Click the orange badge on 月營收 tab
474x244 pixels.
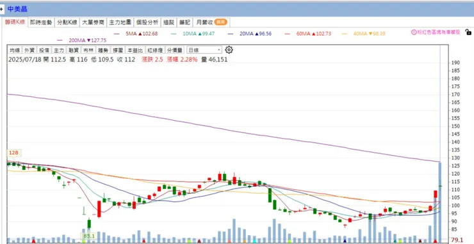coord(221,22)
